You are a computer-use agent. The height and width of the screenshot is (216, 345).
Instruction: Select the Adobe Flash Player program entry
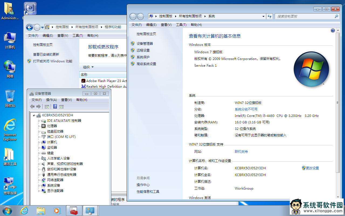(104, 81)
